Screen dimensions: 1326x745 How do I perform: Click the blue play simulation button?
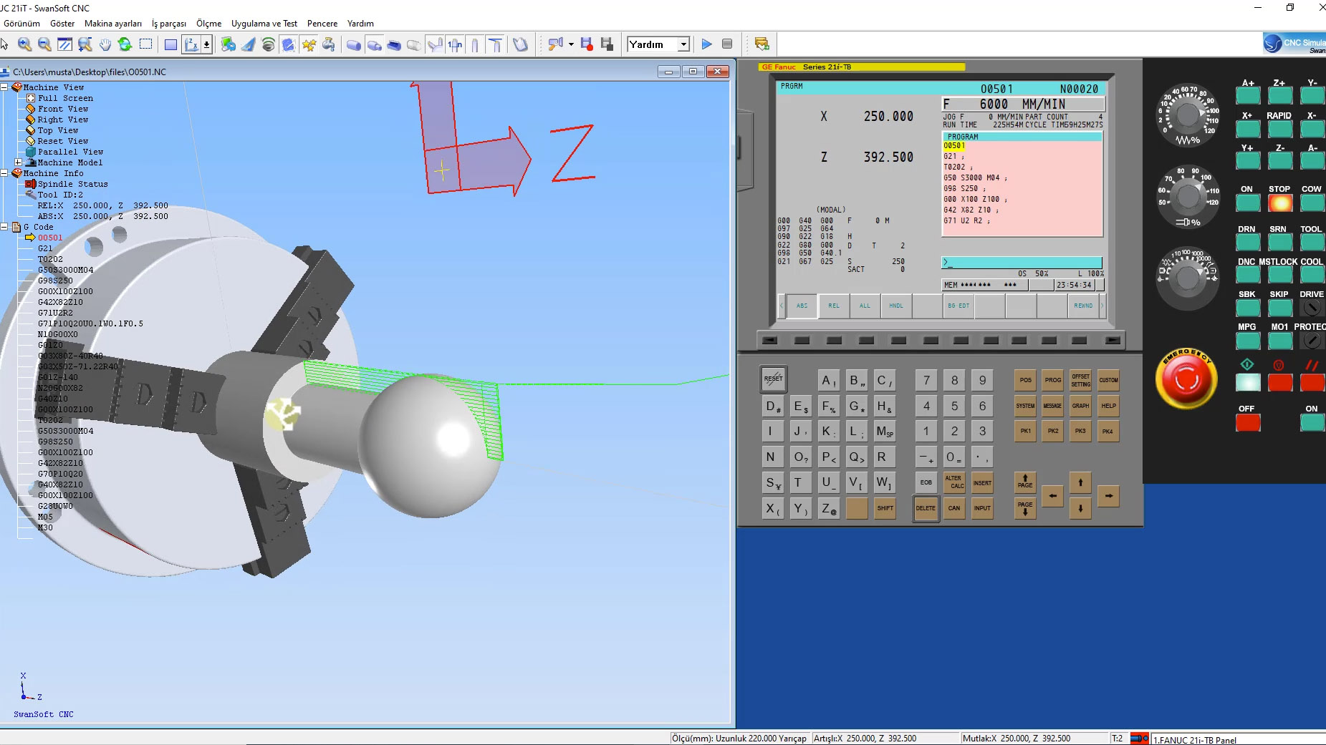click(706, 44)
